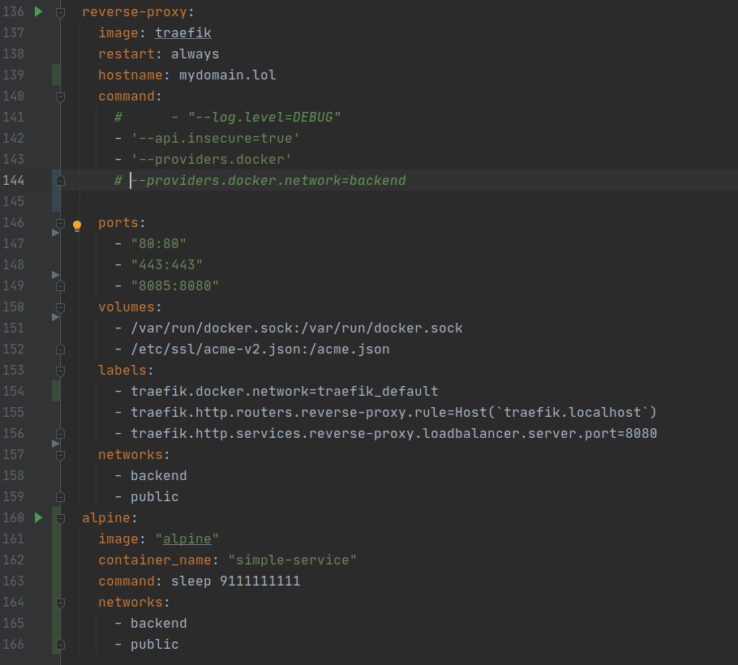Viewport: 738px width, 665px height.
Task: Fold the reverse-proxy networks section
Action: coord(60,455)
